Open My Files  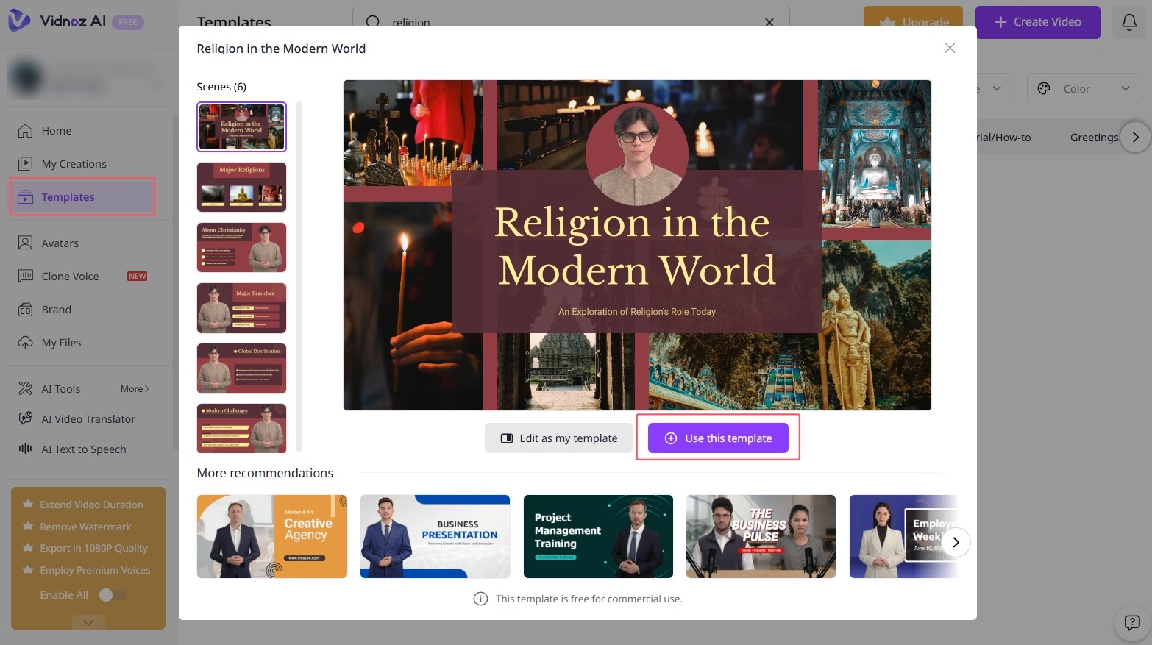[x=61, y=342]
